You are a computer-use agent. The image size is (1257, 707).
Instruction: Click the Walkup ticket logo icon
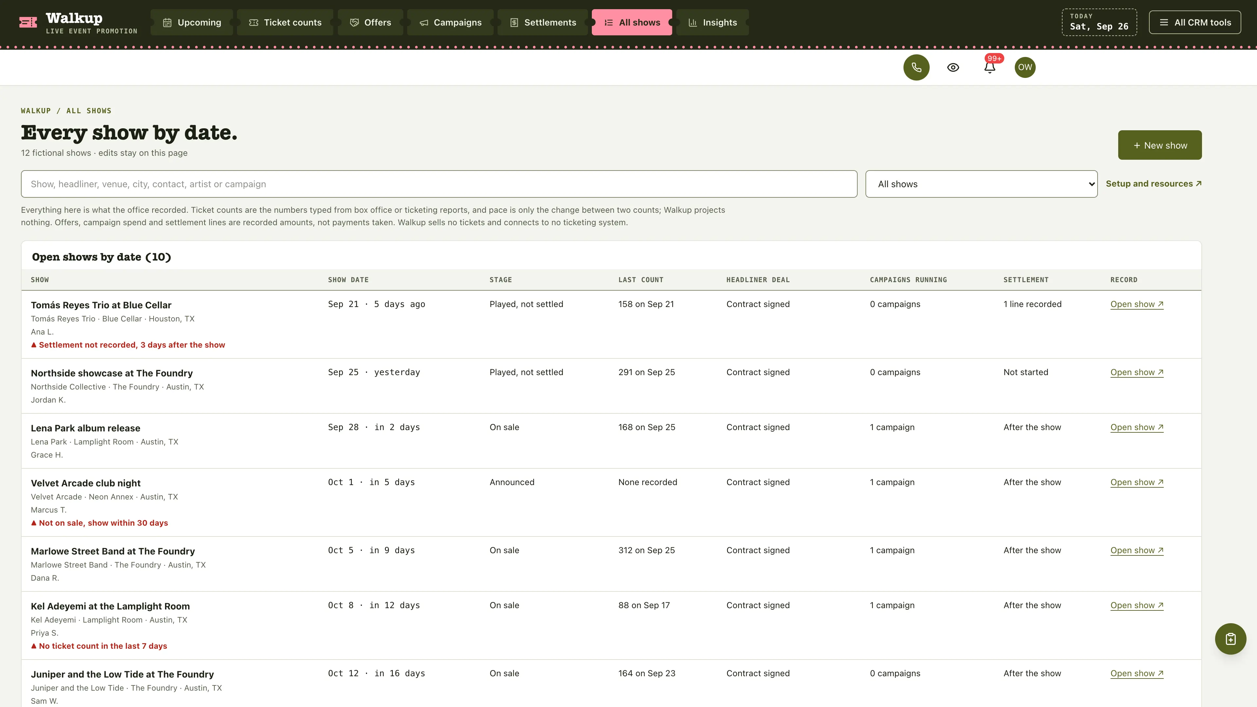point(28,22)
